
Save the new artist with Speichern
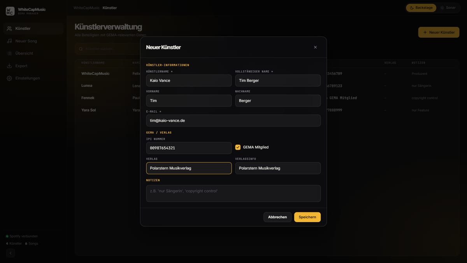point(307,217)
